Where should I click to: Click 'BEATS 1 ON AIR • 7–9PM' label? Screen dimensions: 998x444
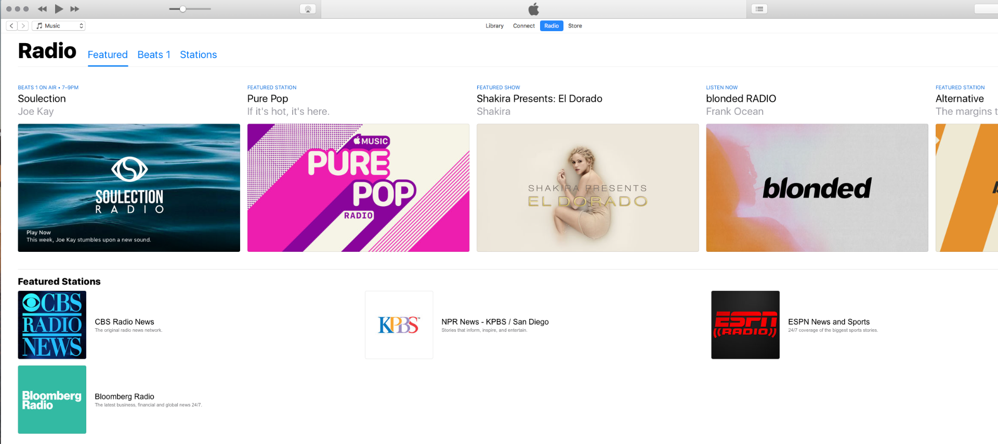click(48, 88)
